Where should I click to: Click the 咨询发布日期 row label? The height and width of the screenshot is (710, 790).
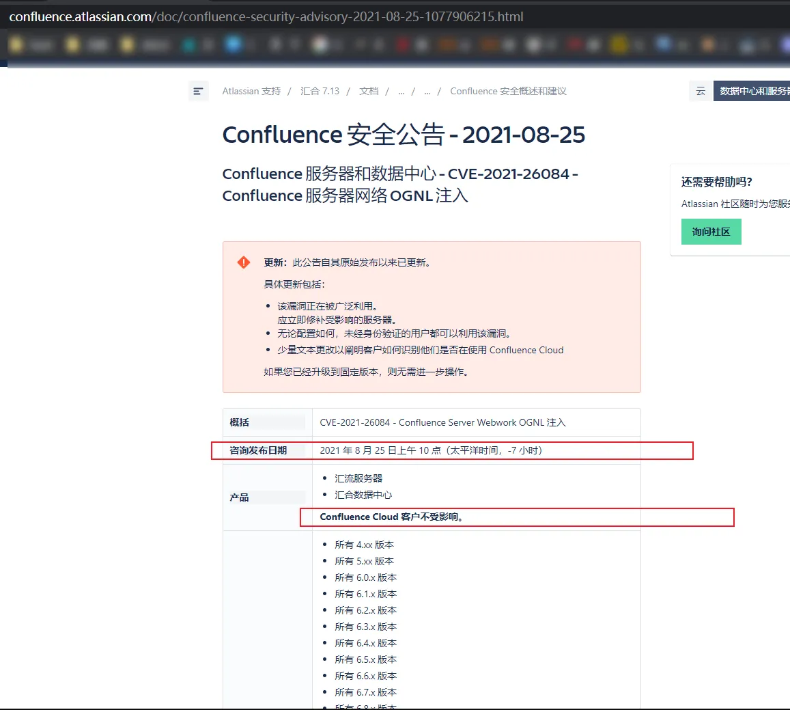click(x=258, y=450)
